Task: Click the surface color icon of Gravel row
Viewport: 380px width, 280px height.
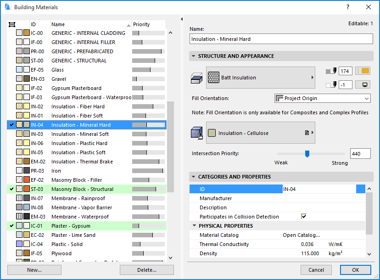Action: (x=27, y=79)
